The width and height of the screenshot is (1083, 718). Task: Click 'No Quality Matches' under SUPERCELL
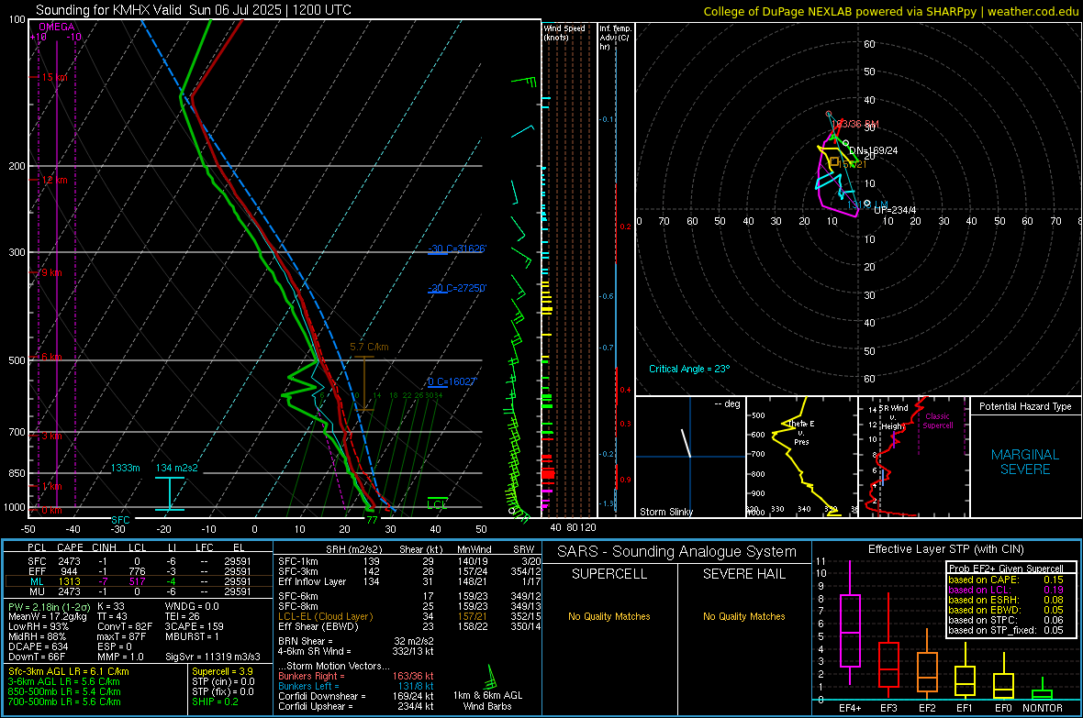pyautogui.click(x=609, y=616)
